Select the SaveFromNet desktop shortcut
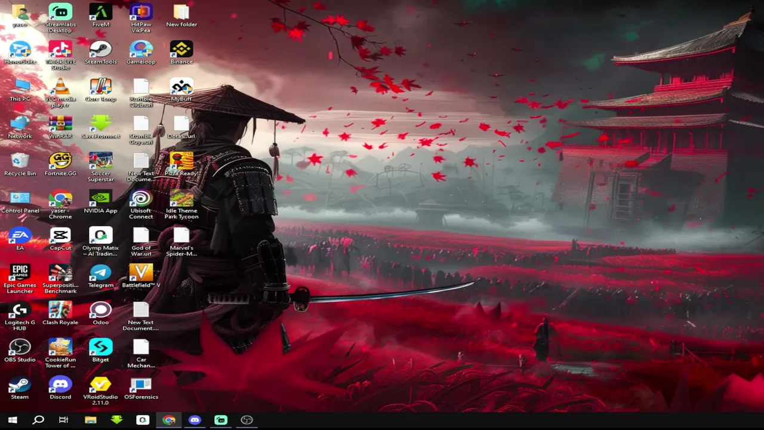Viewport: 764px width, 430px height. (x=101, y=127)
